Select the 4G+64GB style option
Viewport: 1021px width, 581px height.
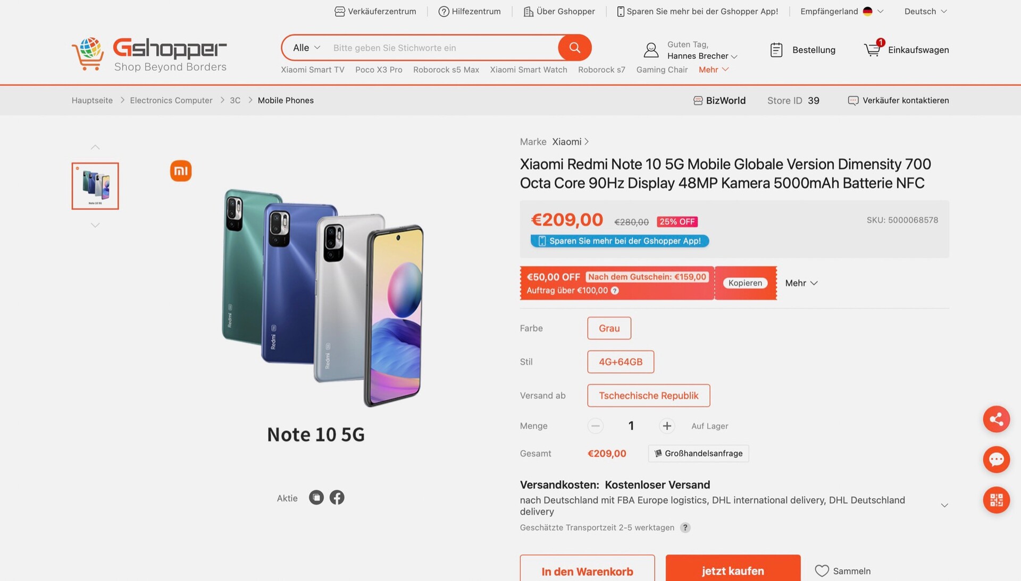[x=621, y=362]
